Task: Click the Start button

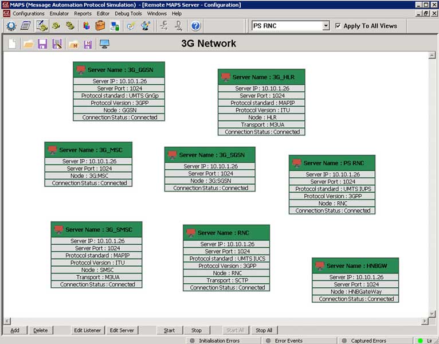Action: (169, 330)
